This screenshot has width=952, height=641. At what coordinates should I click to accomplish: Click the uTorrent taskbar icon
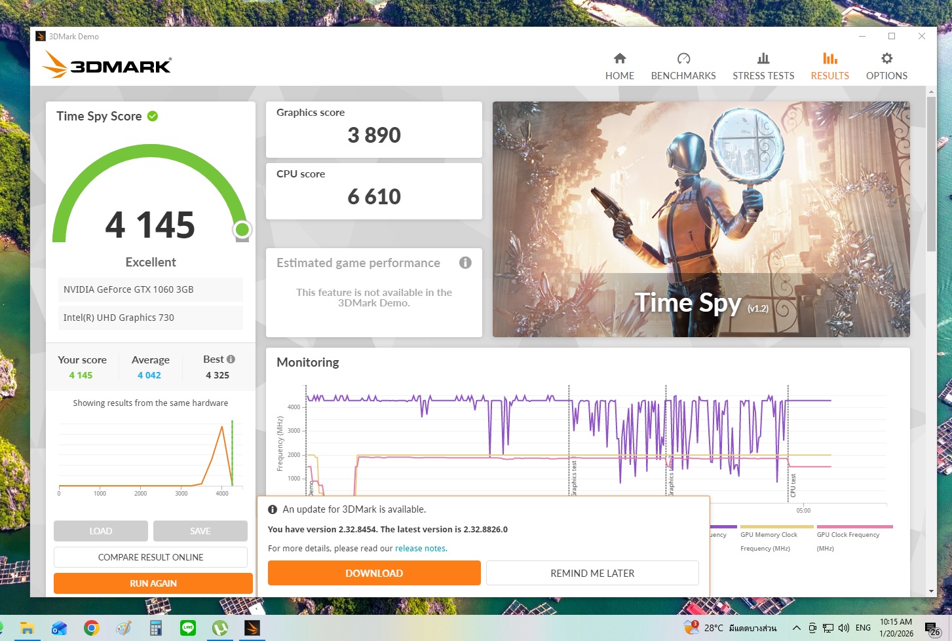pyautogui.click(x=220, y=629)
